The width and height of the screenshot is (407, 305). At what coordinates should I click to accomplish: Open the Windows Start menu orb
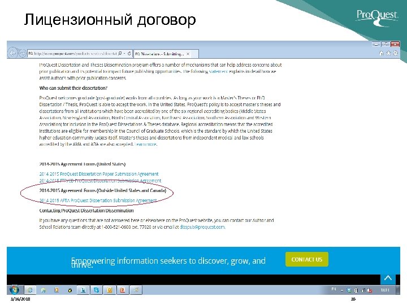pos(14,290)
